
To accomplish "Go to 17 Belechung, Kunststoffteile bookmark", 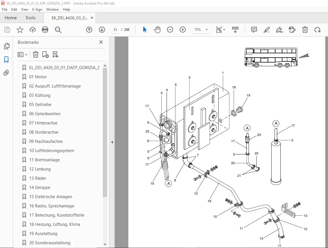I will pyautogui.click(x=57, y=215).
